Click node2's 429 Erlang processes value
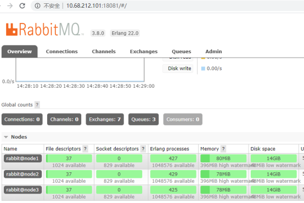Viewport: 304px width, 203px height. pyautogui.click(x=173, y=174)
